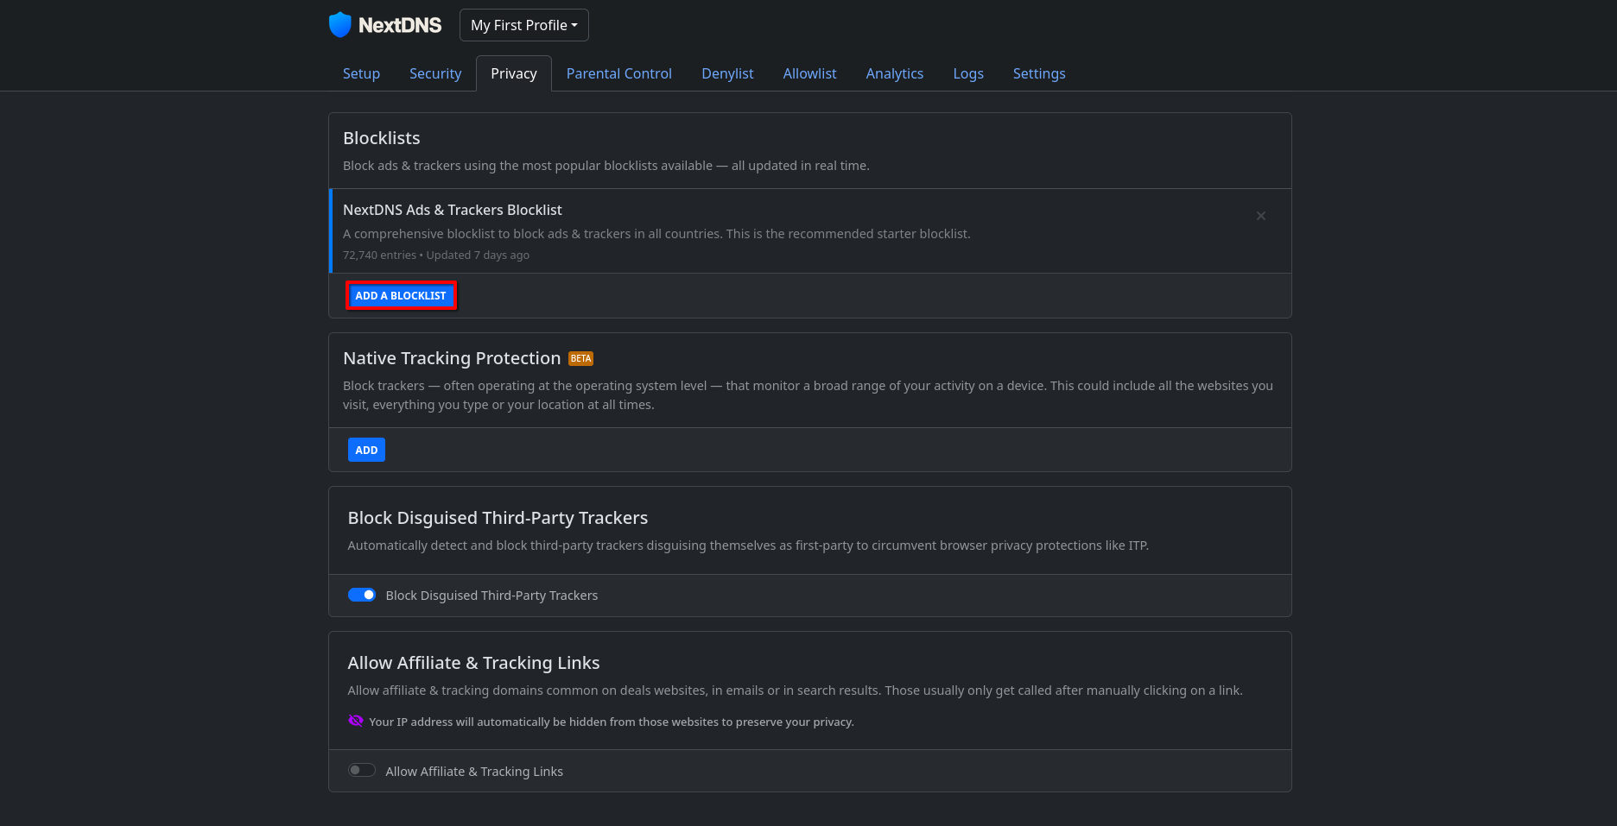Click the IP address privacy notice text

click(612, 722)
